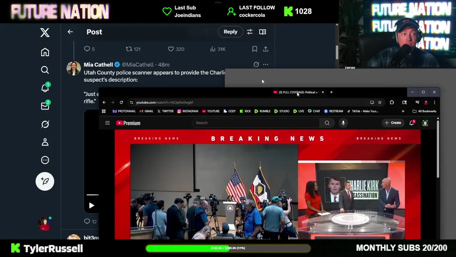Open X messages envelope icon

(45, 106)
